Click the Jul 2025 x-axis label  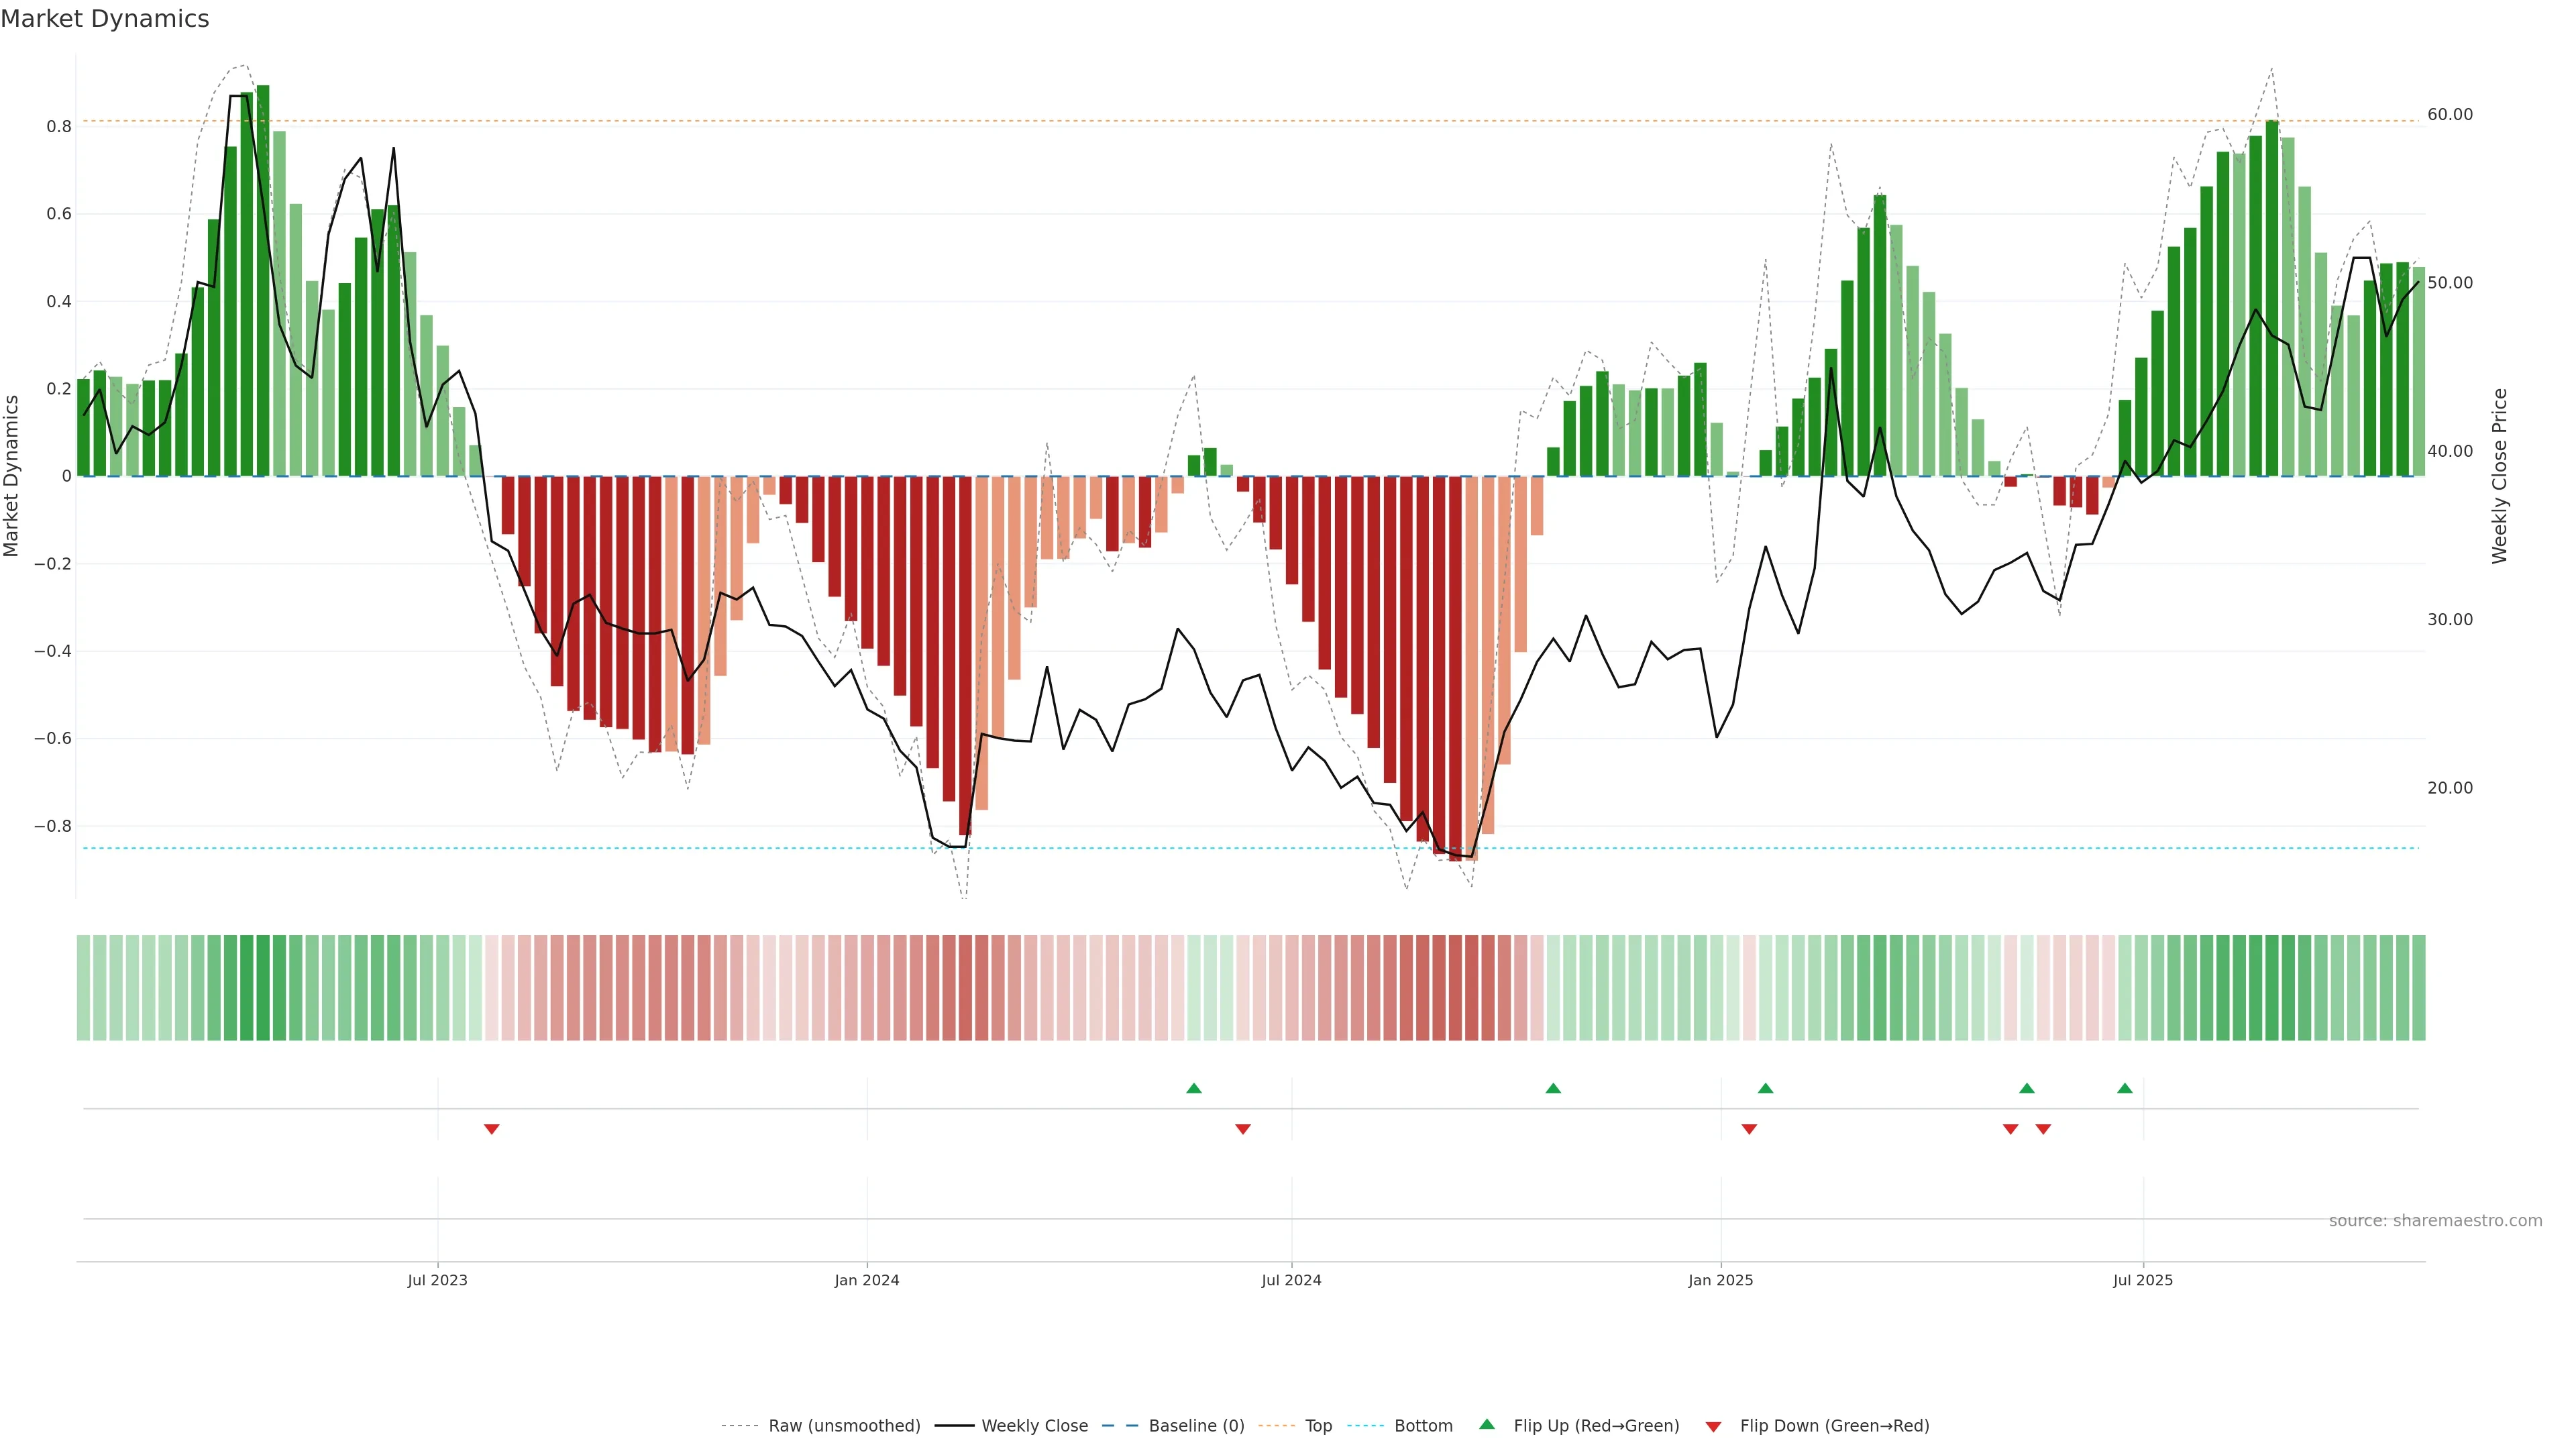pos(2143,1280)
